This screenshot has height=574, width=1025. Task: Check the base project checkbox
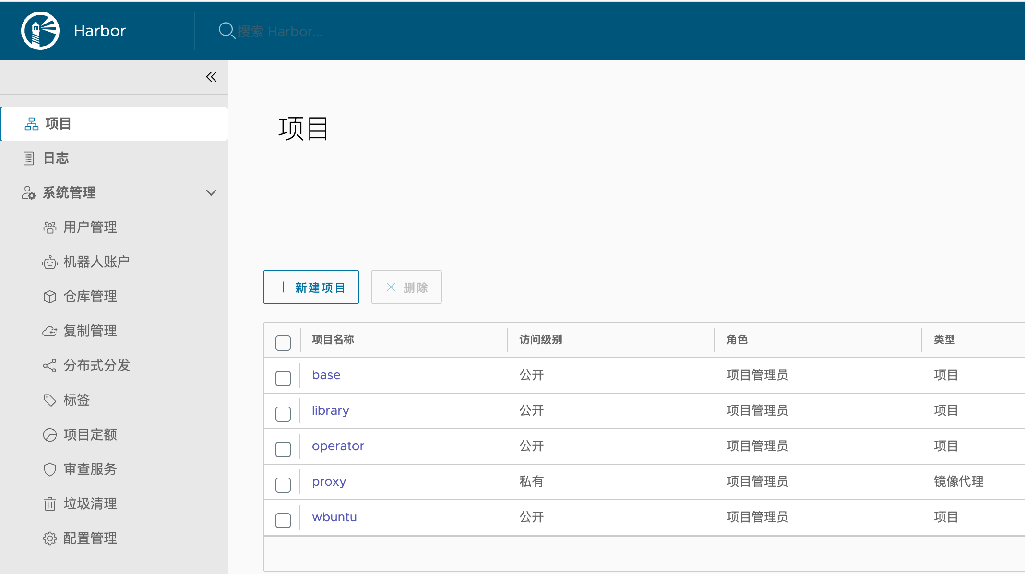click(283, 378)
